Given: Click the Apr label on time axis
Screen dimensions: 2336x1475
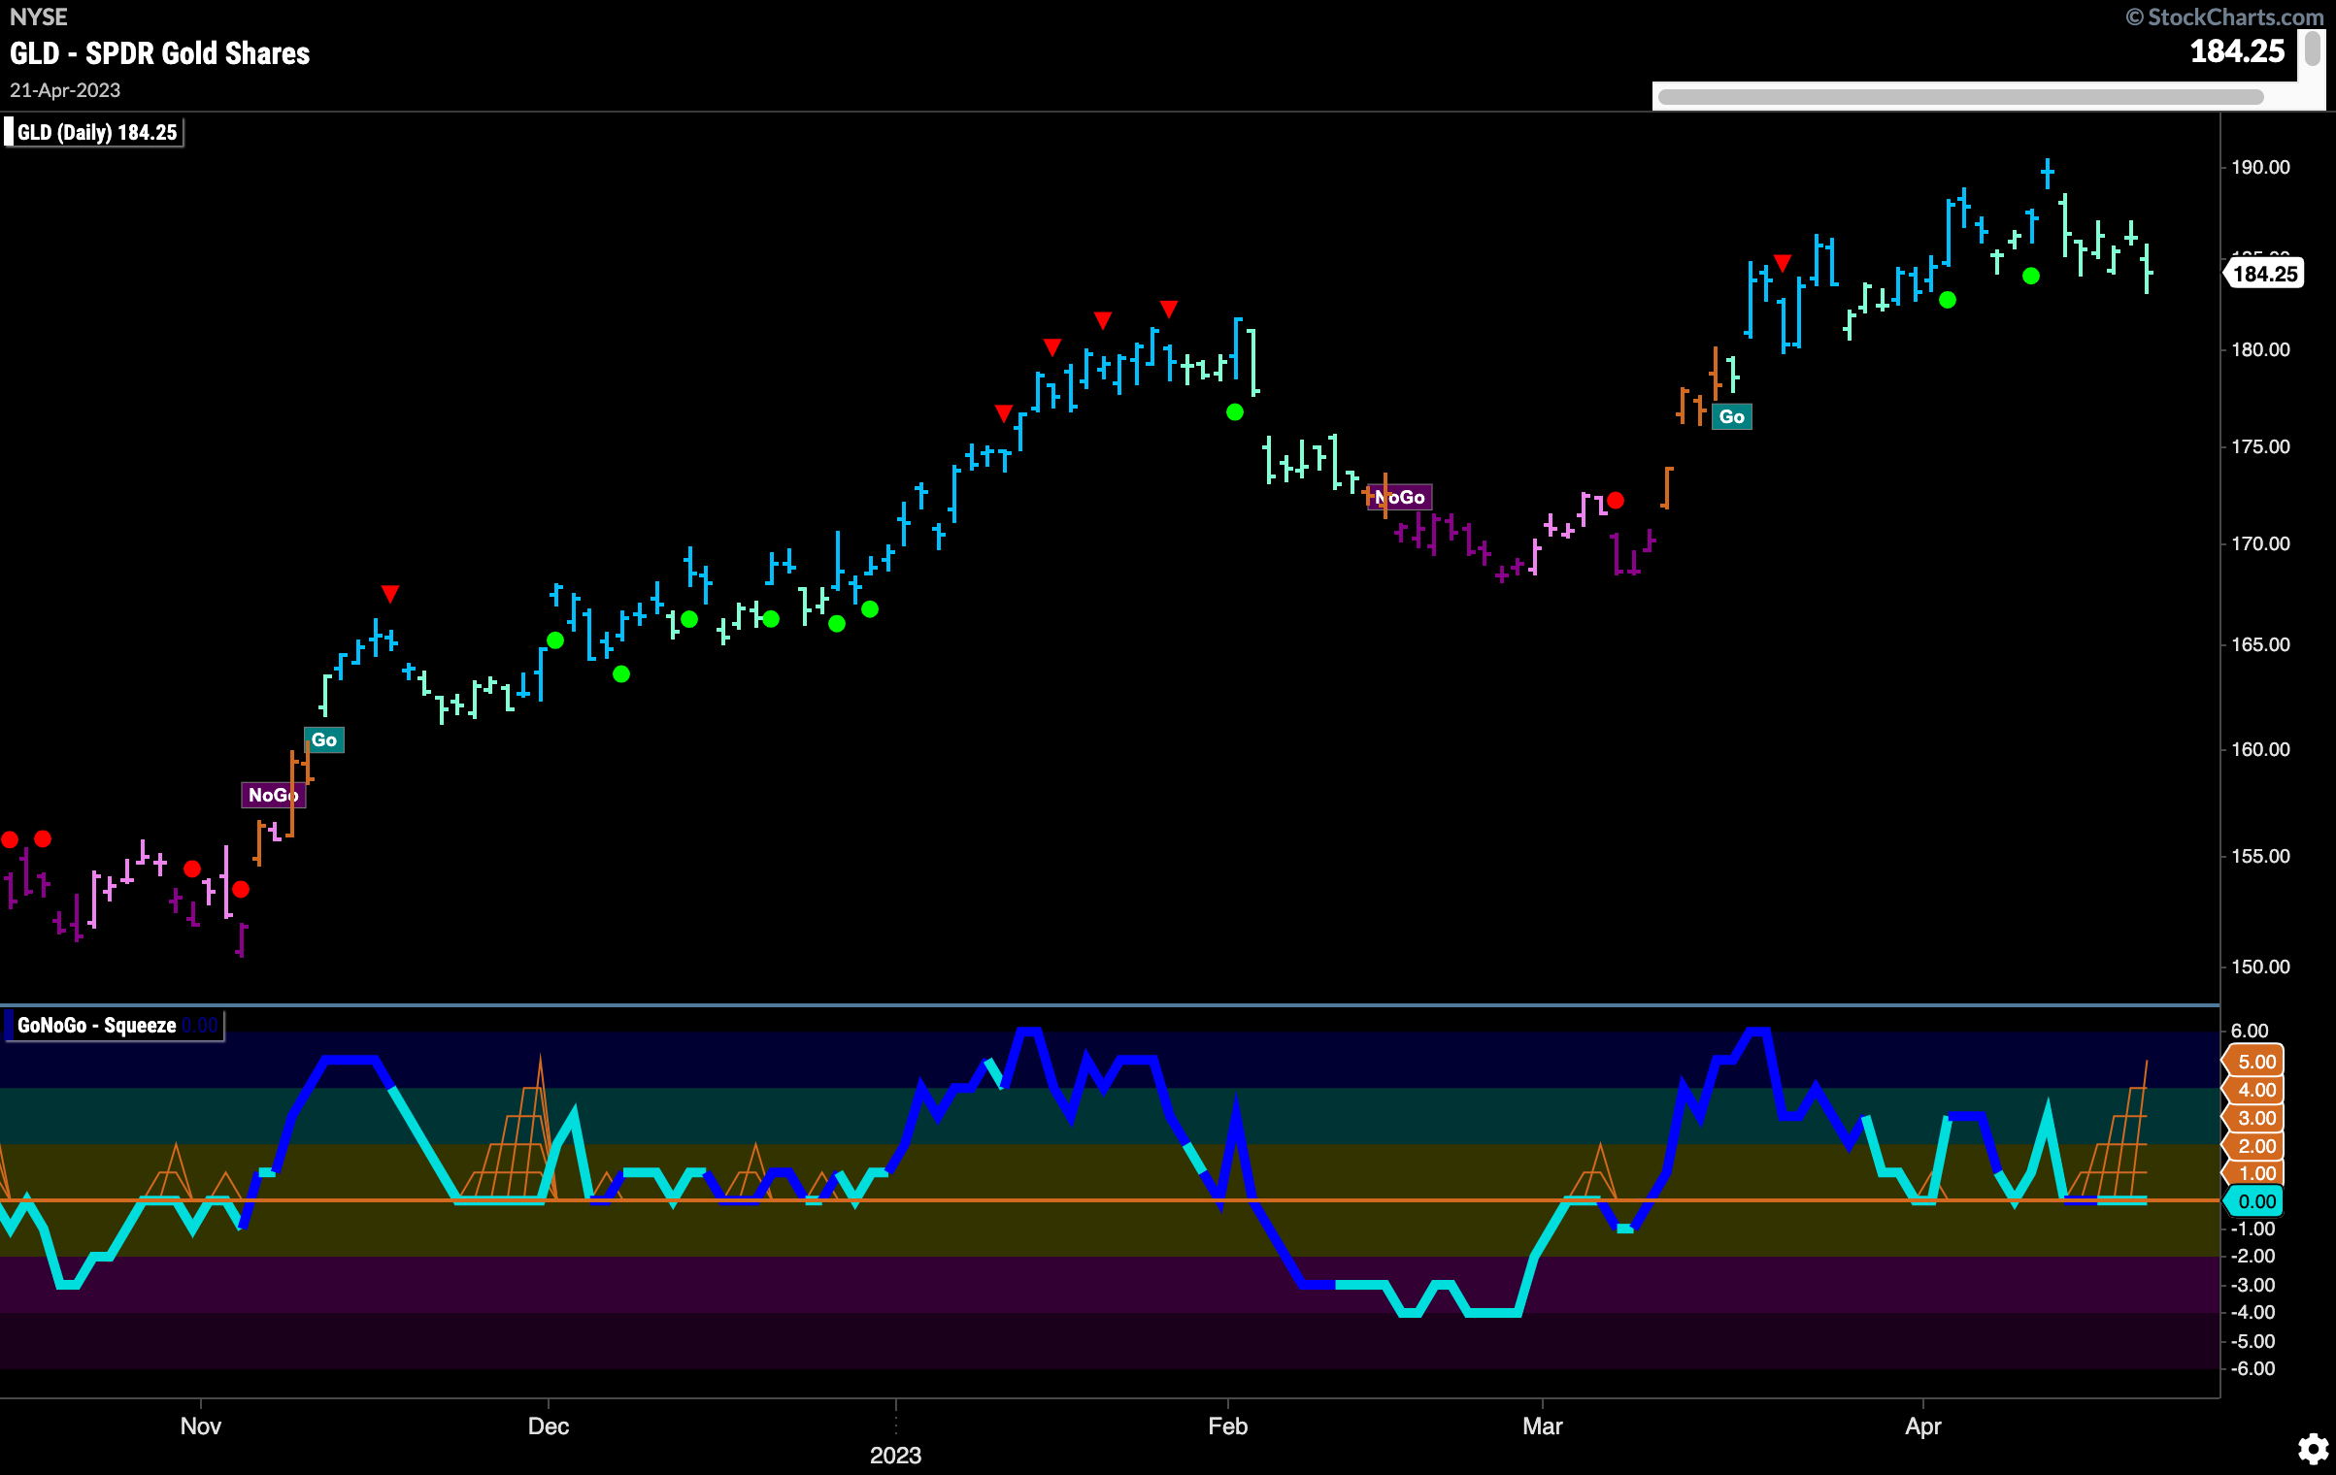Looking at the screenshot, I should 1922,1426.
